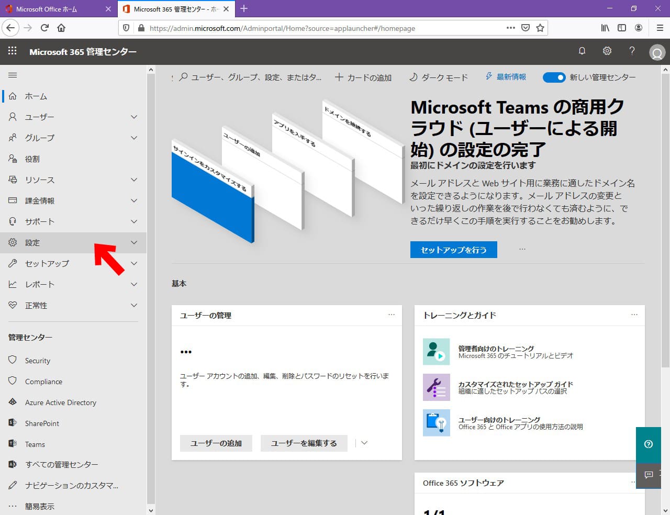This screenshot has width=670, height=515.
Task: Click the sidebar scrollbar down arrow
Action: coord(151,510)
